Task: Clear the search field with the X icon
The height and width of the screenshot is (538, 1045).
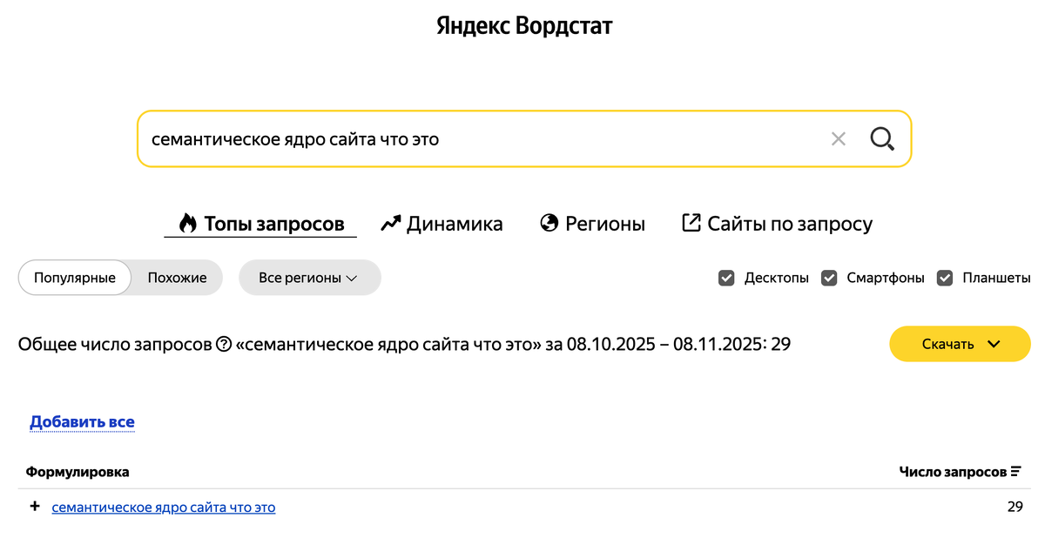Action: click(838, 138)
